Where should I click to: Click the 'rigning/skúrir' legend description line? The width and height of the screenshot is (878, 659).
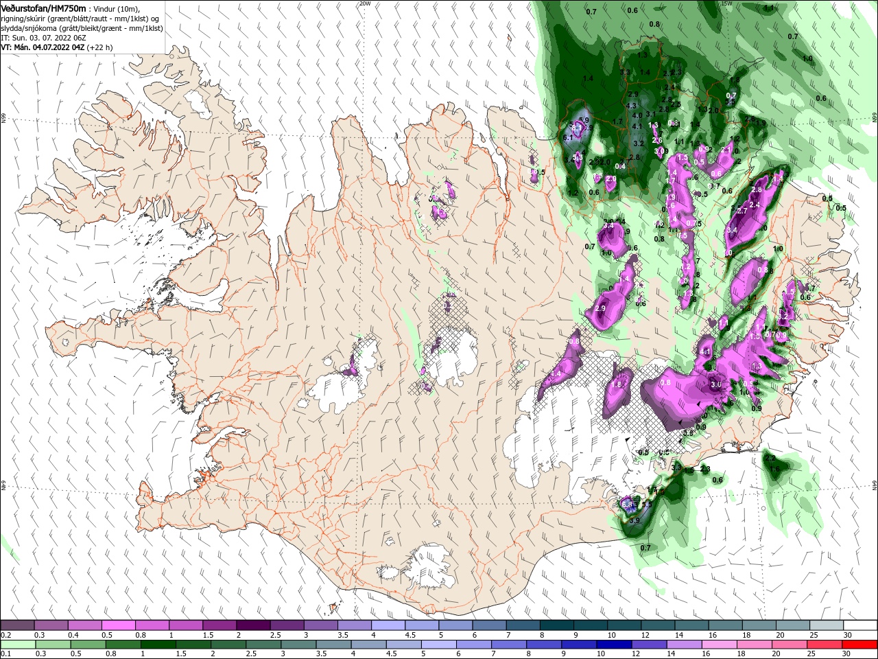point(81,18)
